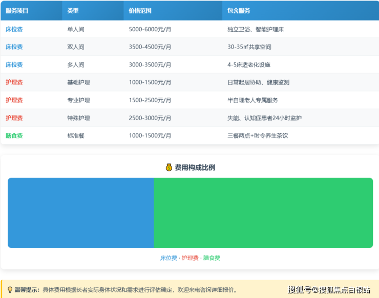Screen dimensions: 379x298
Task: Click the 类型 column header
Action: tap(73, 11)
